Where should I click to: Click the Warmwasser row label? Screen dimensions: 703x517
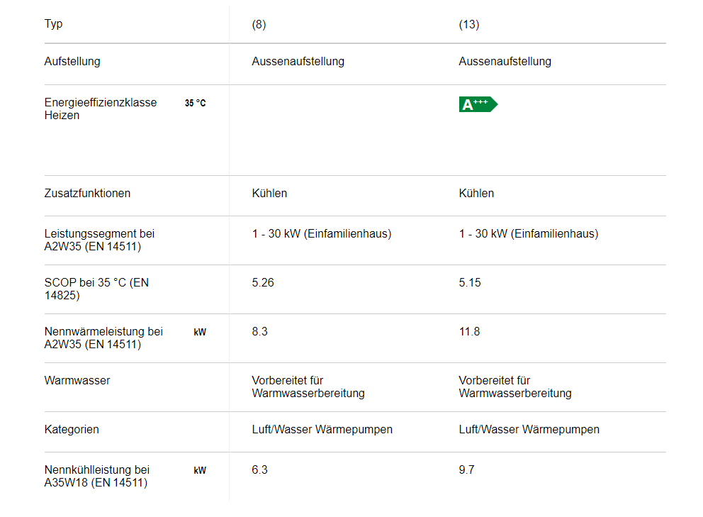point(77,380)
